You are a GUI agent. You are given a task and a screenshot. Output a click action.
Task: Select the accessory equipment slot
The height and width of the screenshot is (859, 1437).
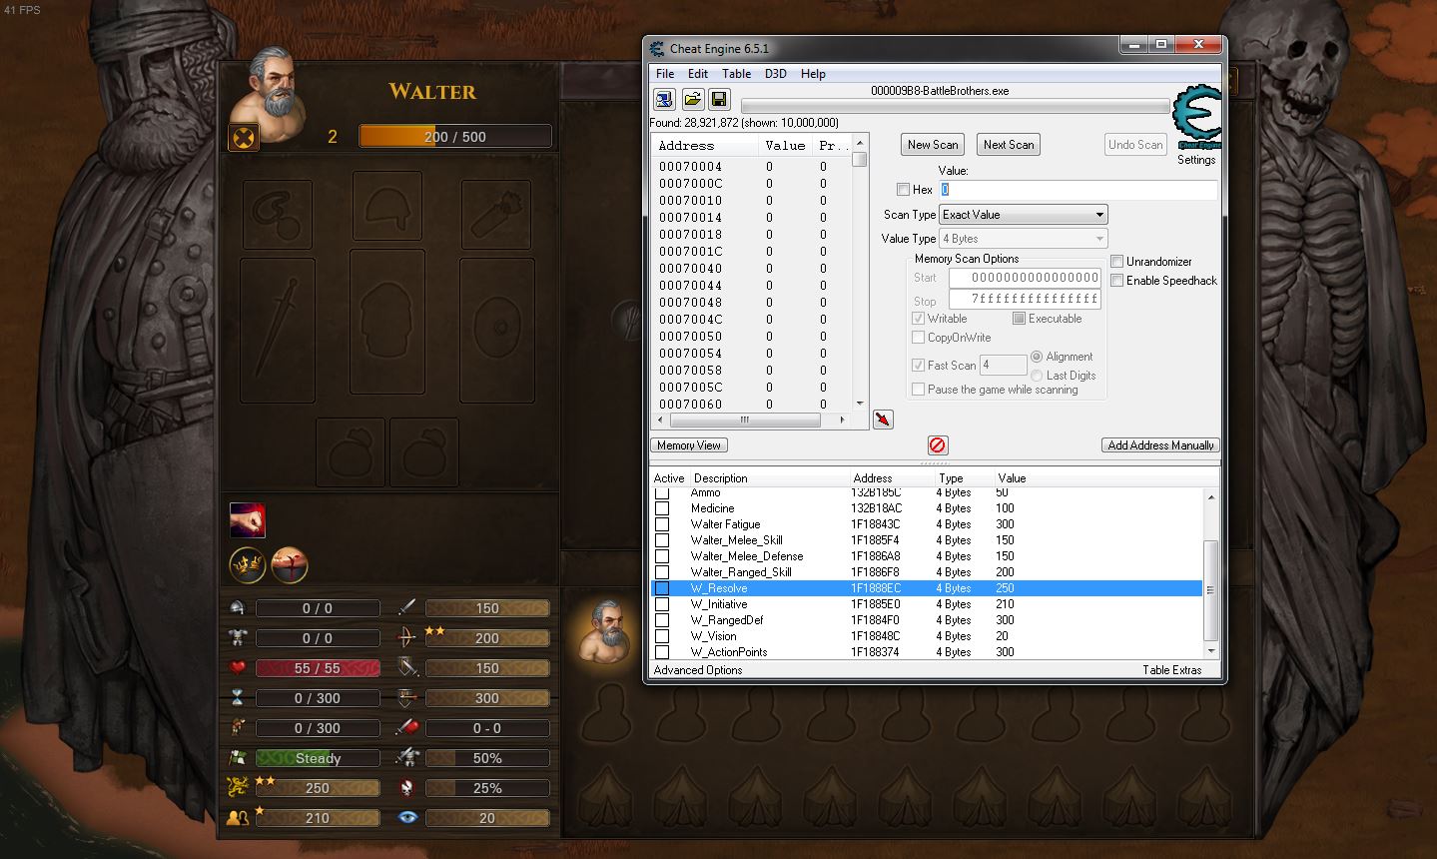click(278, 213)
